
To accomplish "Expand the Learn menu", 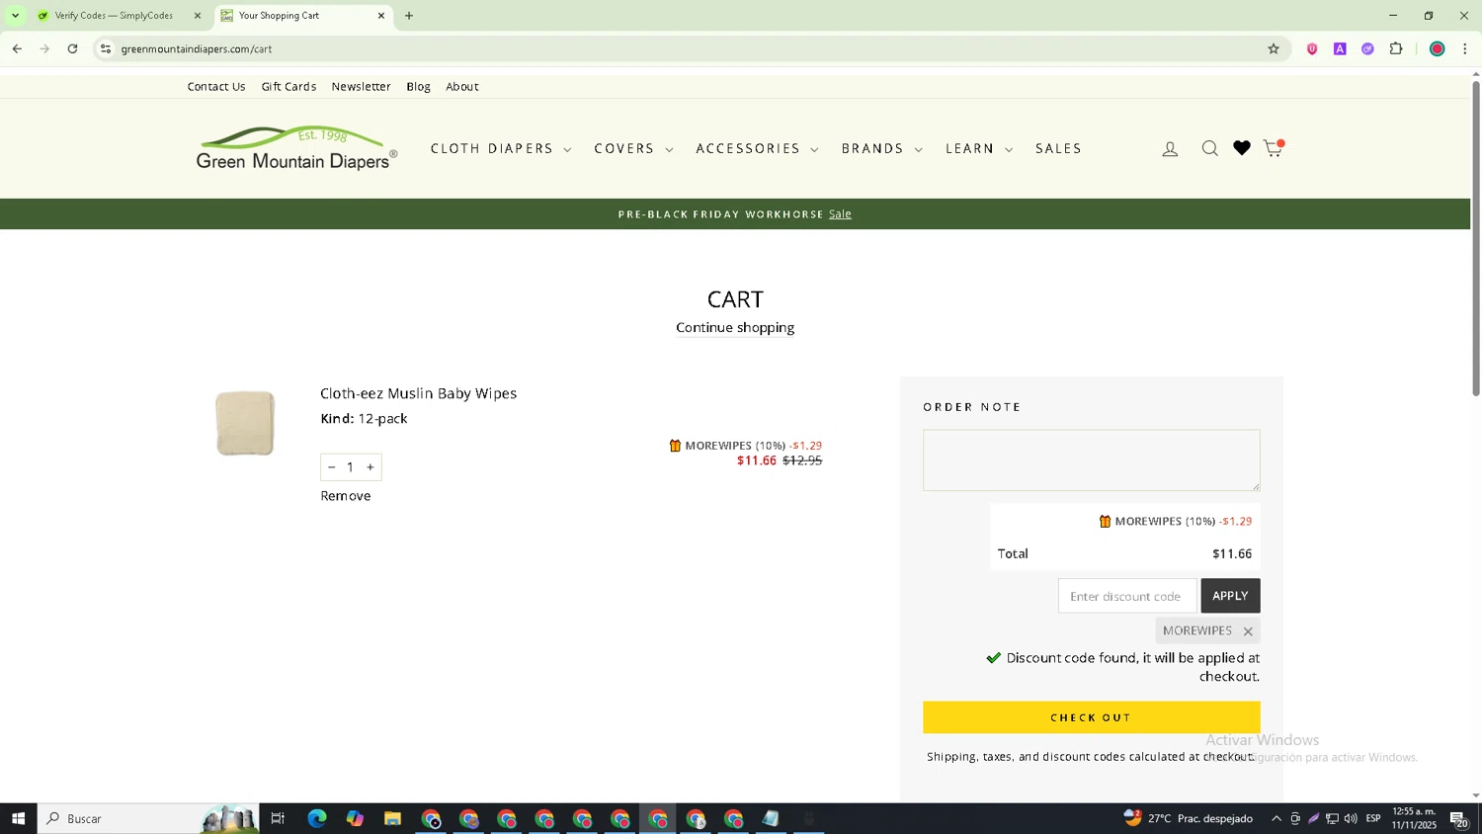I will (979, 149).
